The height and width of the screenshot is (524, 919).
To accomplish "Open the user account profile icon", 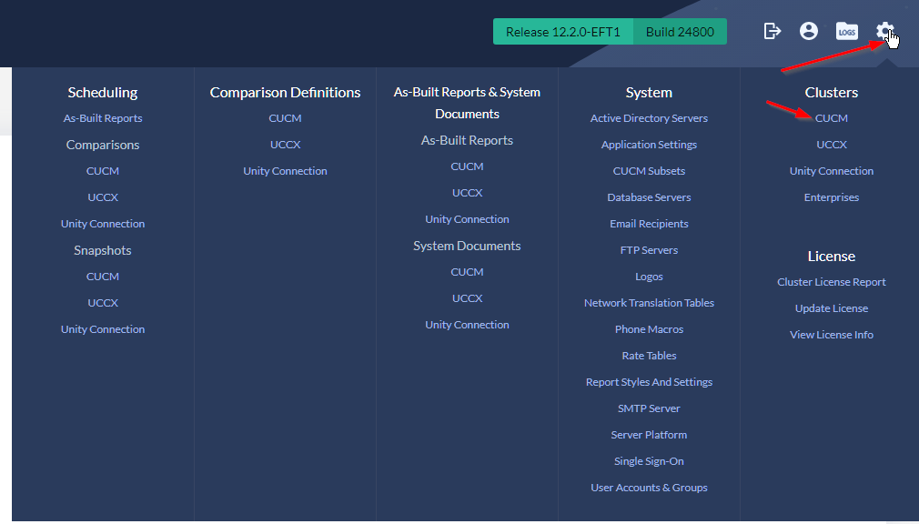I will tap(808, 31).
